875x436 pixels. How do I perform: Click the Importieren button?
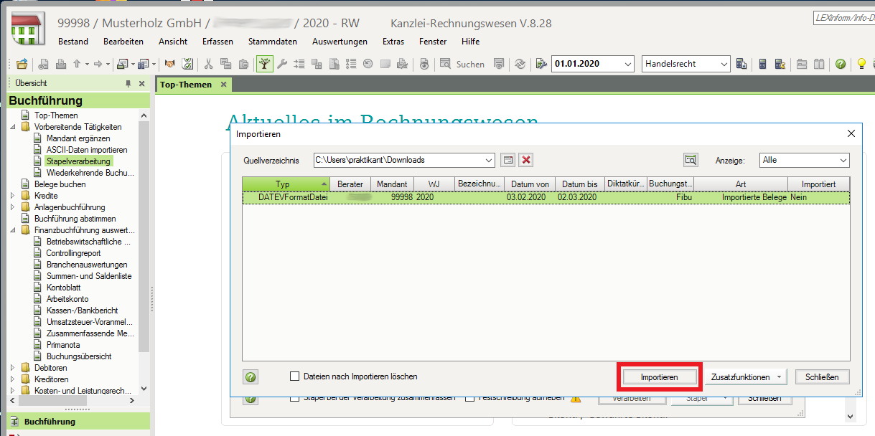pyautogui.click(x=659, y=377)
